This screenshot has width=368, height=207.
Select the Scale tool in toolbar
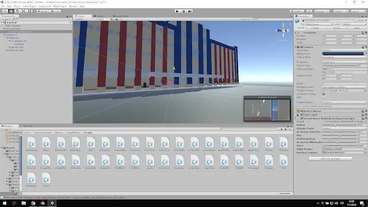click(x=24, y=11)
